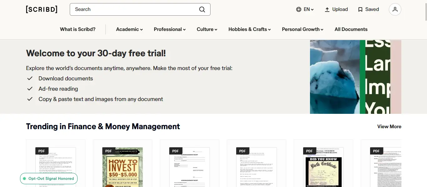Viewport: 427px width, 187px height.
Task: Click the PDF badge on How to Invest
Action: pos(109,151)
